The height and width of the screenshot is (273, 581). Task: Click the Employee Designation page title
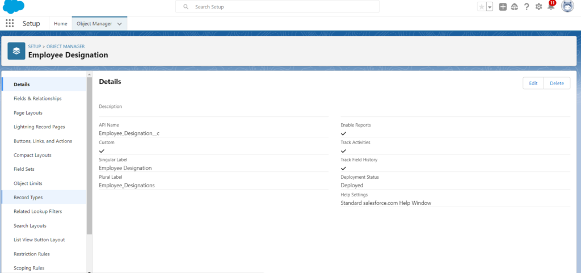[x=68, y=55]
